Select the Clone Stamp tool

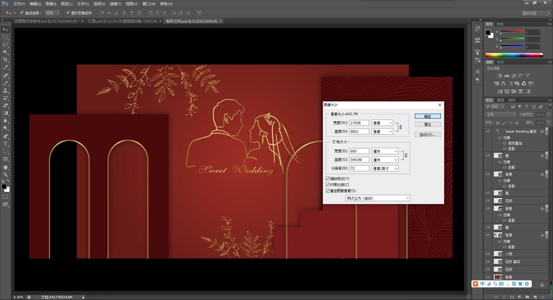[6, 91]
